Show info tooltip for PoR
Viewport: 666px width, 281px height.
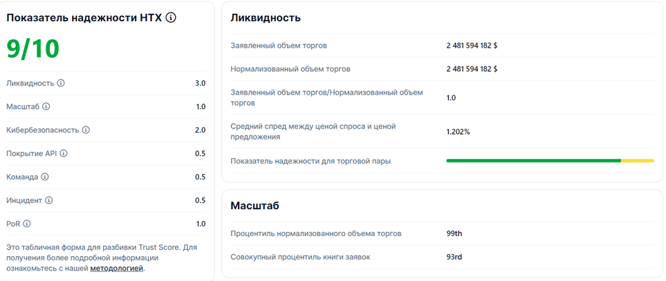tap(27, 224)
